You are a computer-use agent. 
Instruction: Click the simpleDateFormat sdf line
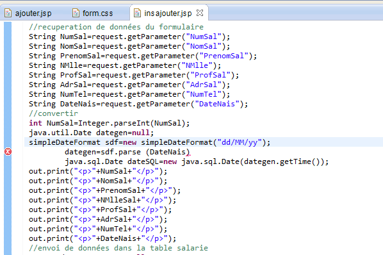point(149,142)
